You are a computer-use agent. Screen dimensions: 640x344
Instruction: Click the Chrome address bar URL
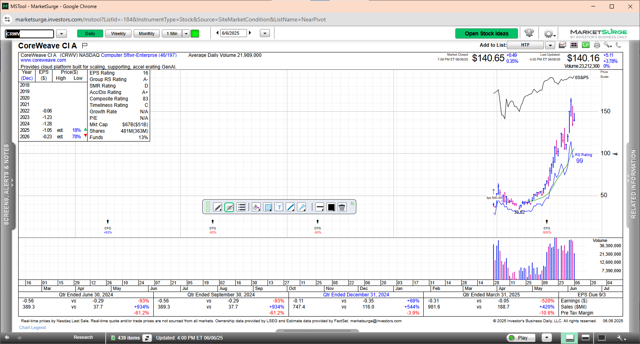pyautogui.click(x=170, y=19)
